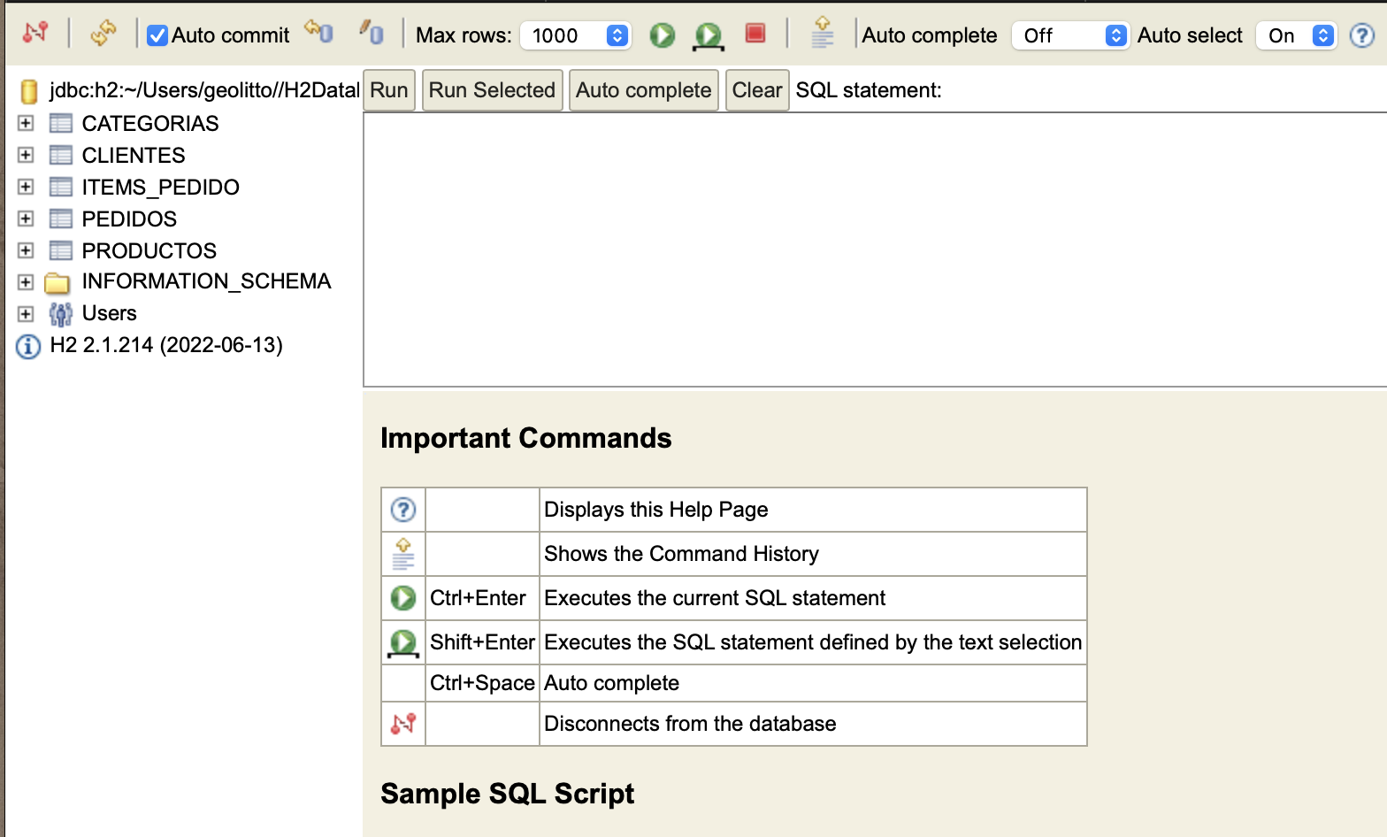Select the PEDIDOS table name
1387x837 pixels.
coord(129,219)
